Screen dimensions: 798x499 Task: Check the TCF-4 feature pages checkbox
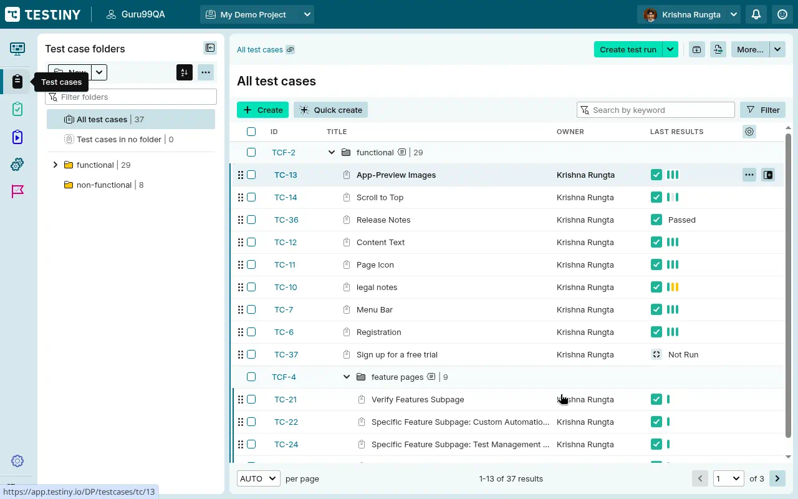[x=251, y=377]
